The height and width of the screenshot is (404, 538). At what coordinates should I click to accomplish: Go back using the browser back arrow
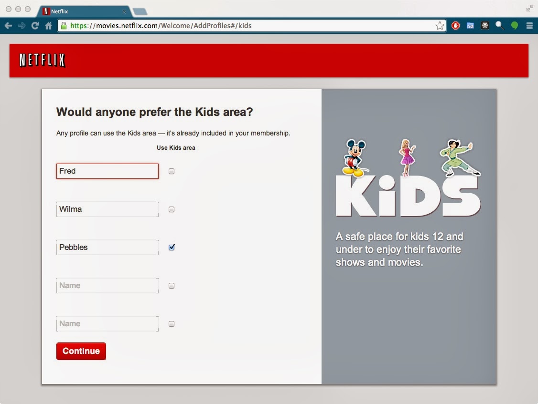coord(8,26)
